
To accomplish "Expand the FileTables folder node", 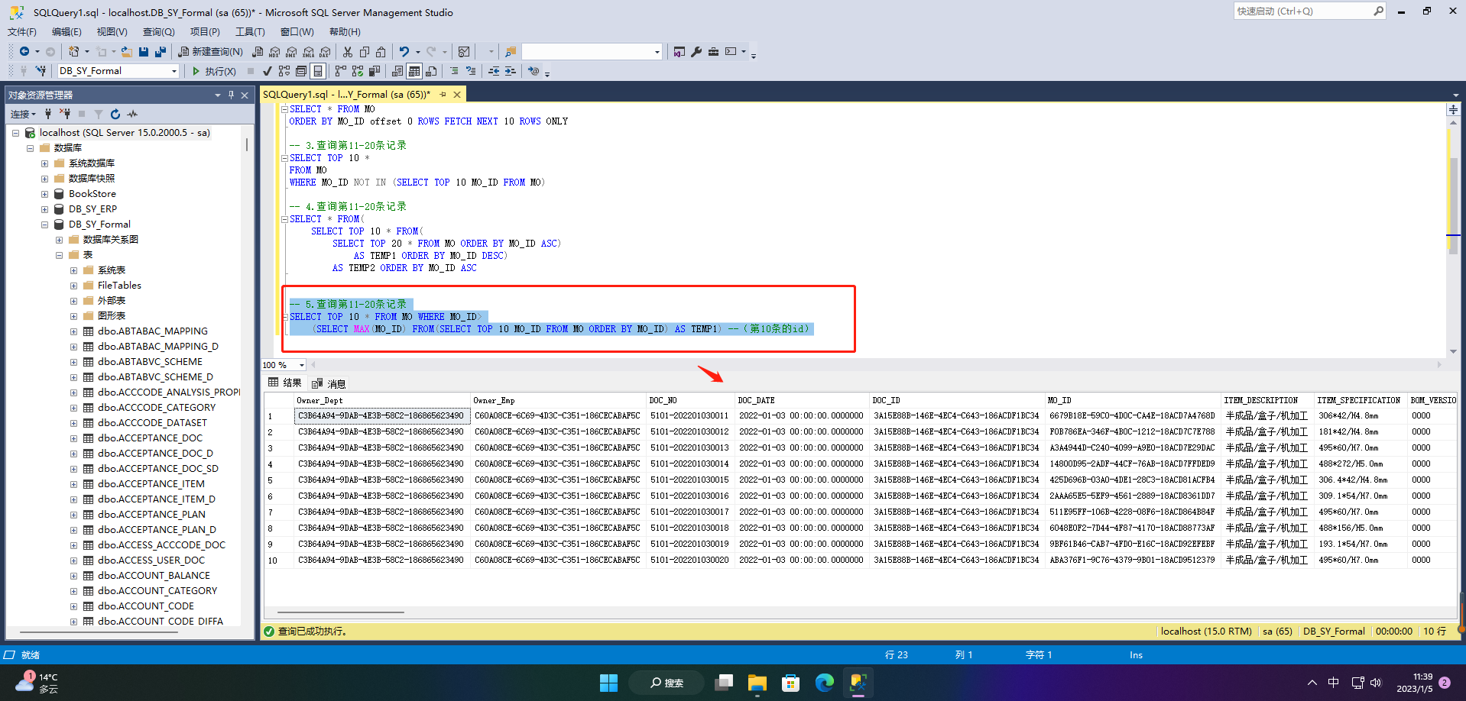I will 73,286.
